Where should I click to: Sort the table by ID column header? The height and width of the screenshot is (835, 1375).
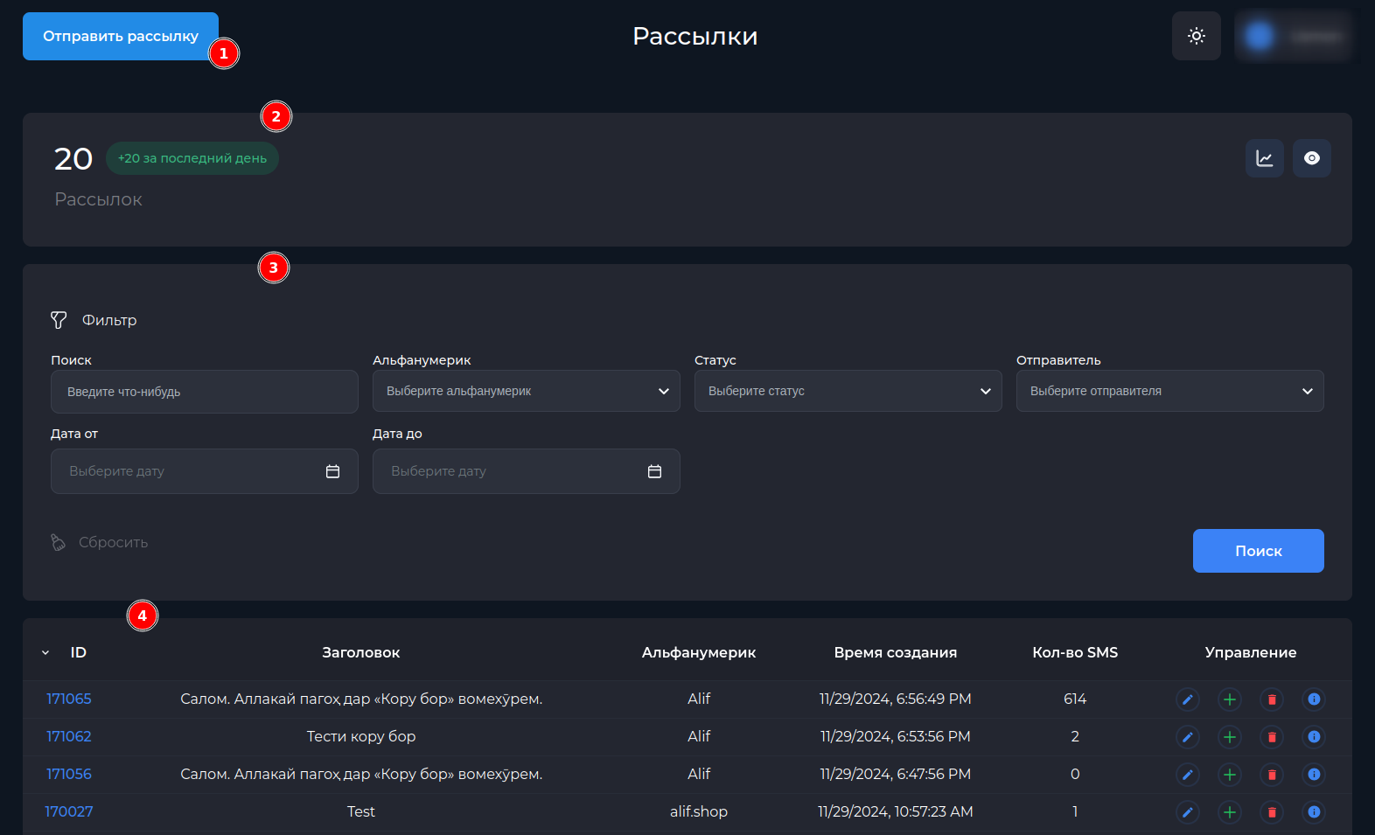tap(78, 652)
